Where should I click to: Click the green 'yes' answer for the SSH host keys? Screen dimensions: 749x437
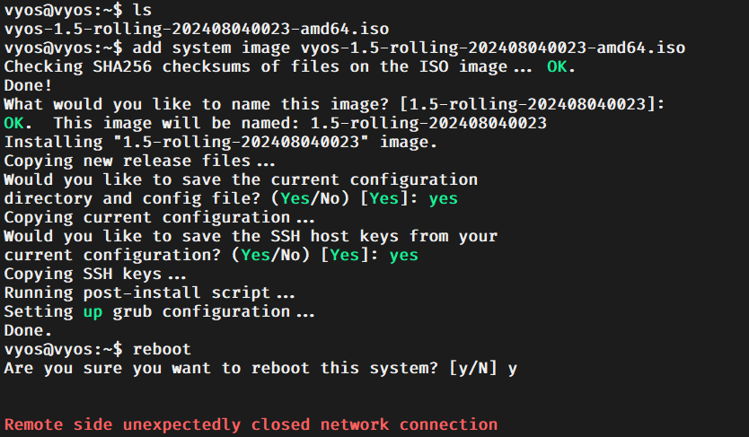click(403, 255)
